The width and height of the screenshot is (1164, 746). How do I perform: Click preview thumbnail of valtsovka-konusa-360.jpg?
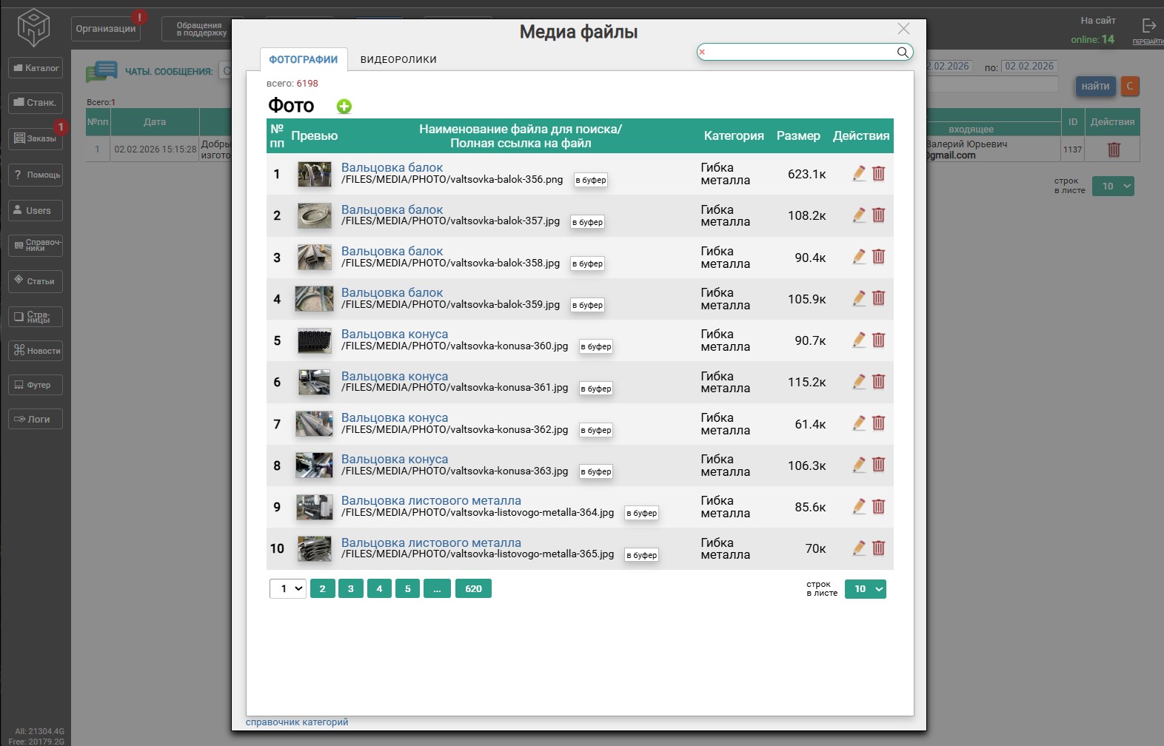click(x=315, y=341)
